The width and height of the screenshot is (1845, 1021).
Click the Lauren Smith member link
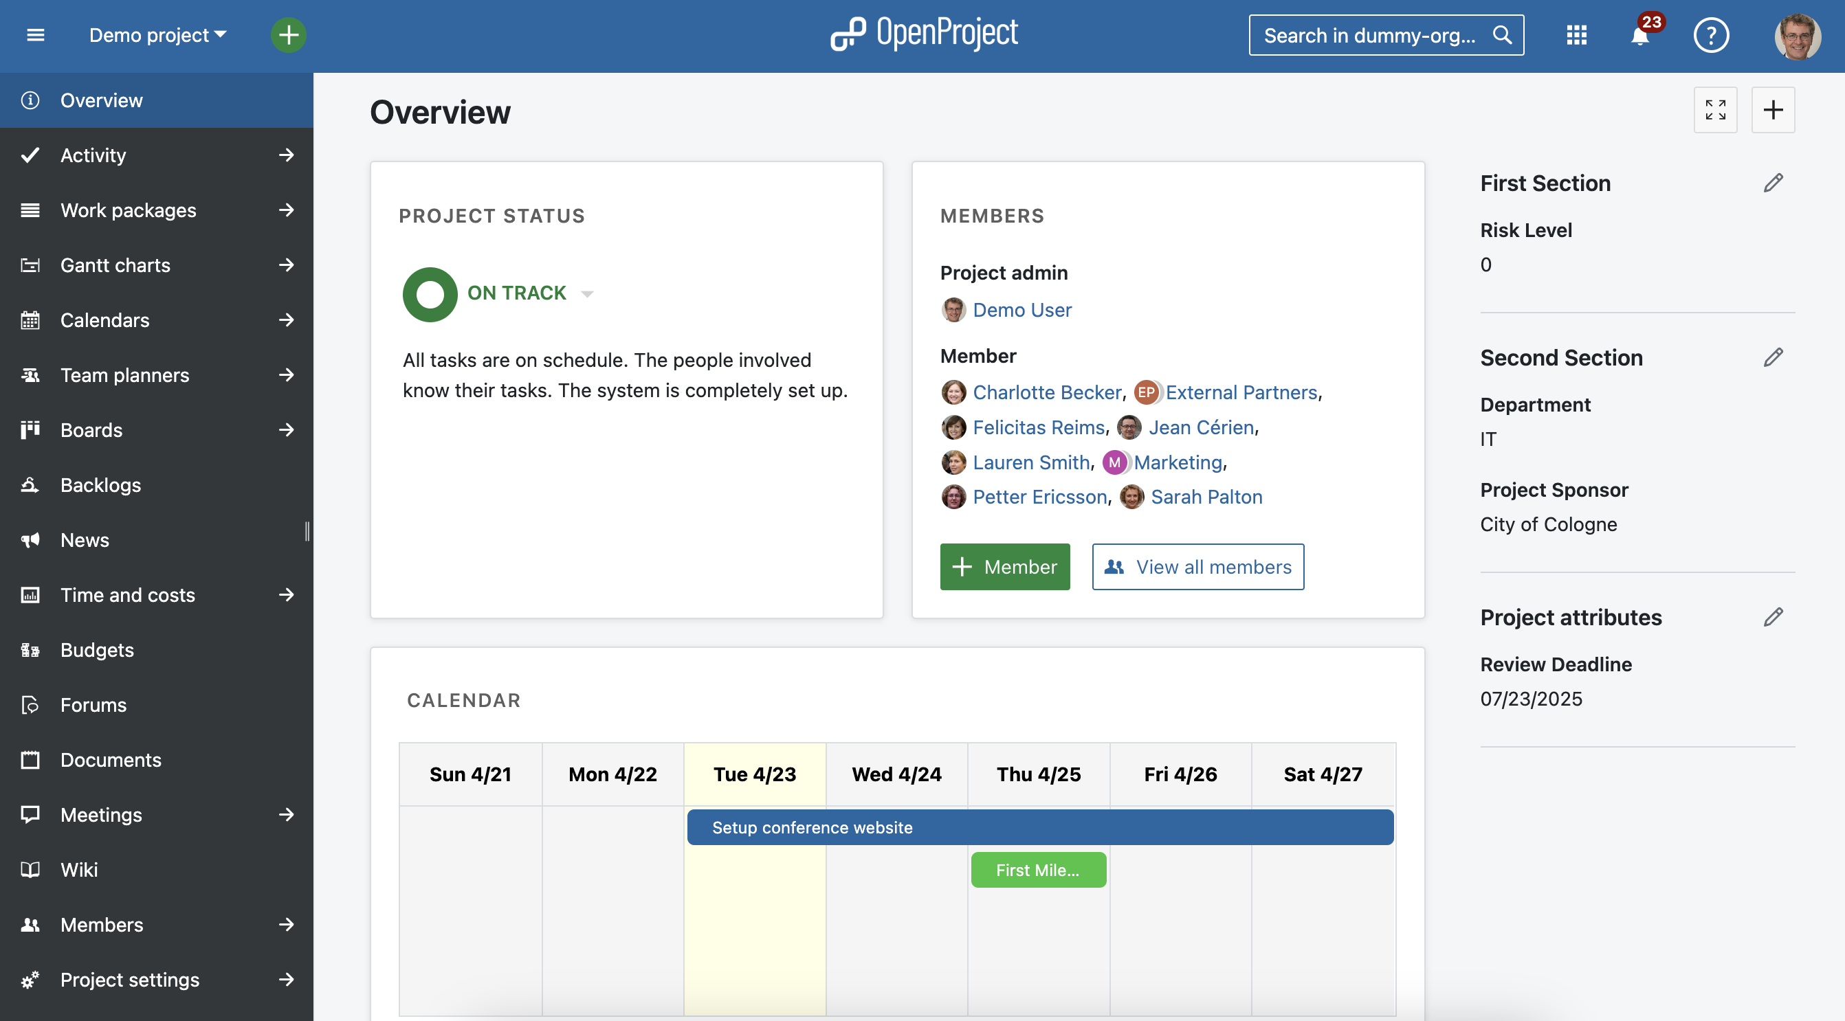(x=1031, y=462)
